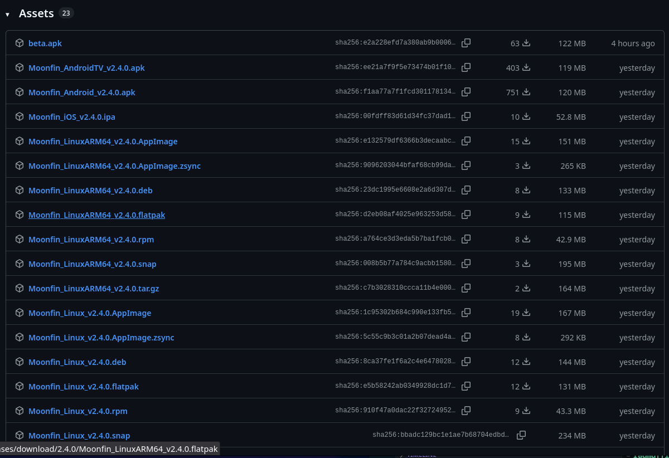
Task: Copy the LinuxARM64 flatpak checksum
Action: click(466, 215)
